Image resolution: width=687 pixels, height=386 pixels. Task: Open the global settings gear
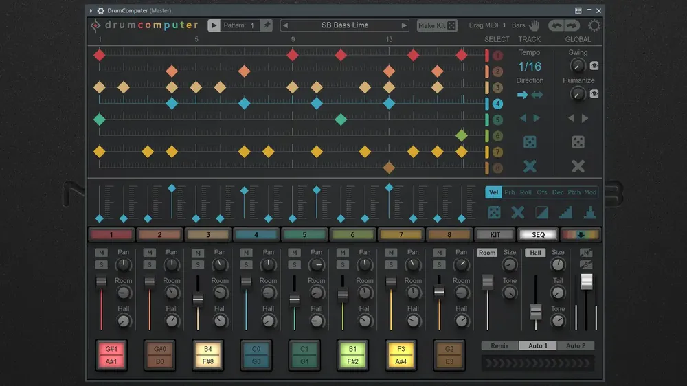click(x=594, y=25)
